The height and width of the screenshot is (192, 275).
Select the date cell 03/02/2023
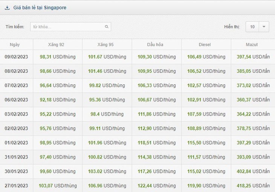click(x=16, y=114)
